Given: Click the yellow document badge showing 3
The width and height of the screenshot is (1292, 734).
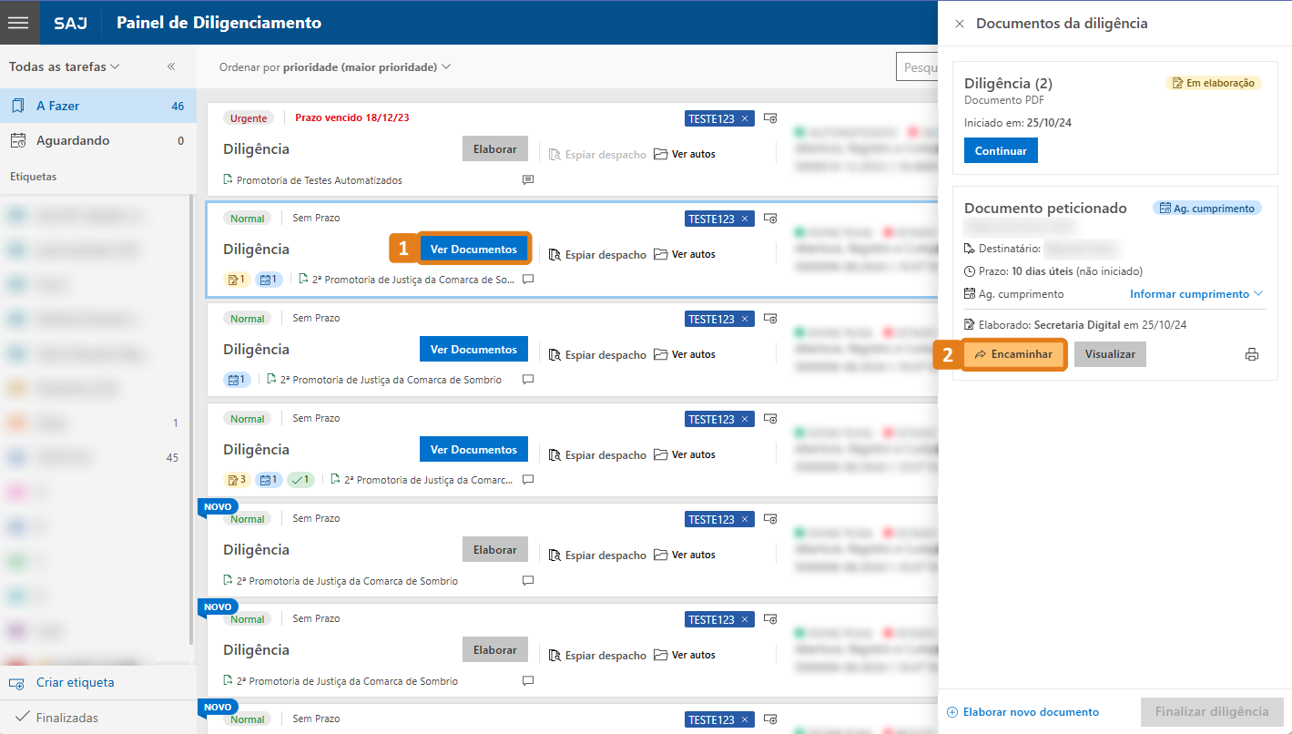Looking at the screenshot, I should pyautogui.click(x=237, y=479).
